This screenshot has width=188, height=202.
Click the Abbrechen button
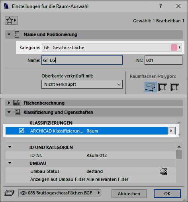click(x=129, y=194)
